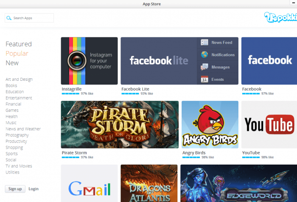
Task: Click the Instagrille title text
Action: 72,89
